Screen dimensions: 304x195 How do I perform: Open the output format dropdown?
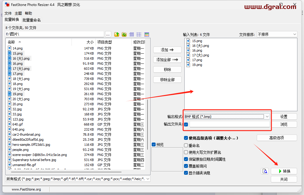(x=227, y=117)
